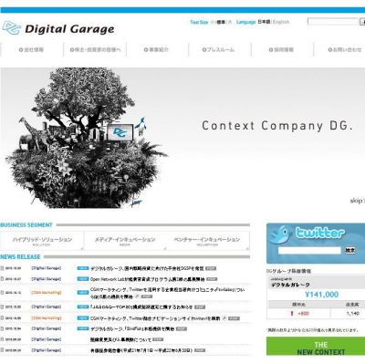Click the Twitter search button

(x=350, y=250)
